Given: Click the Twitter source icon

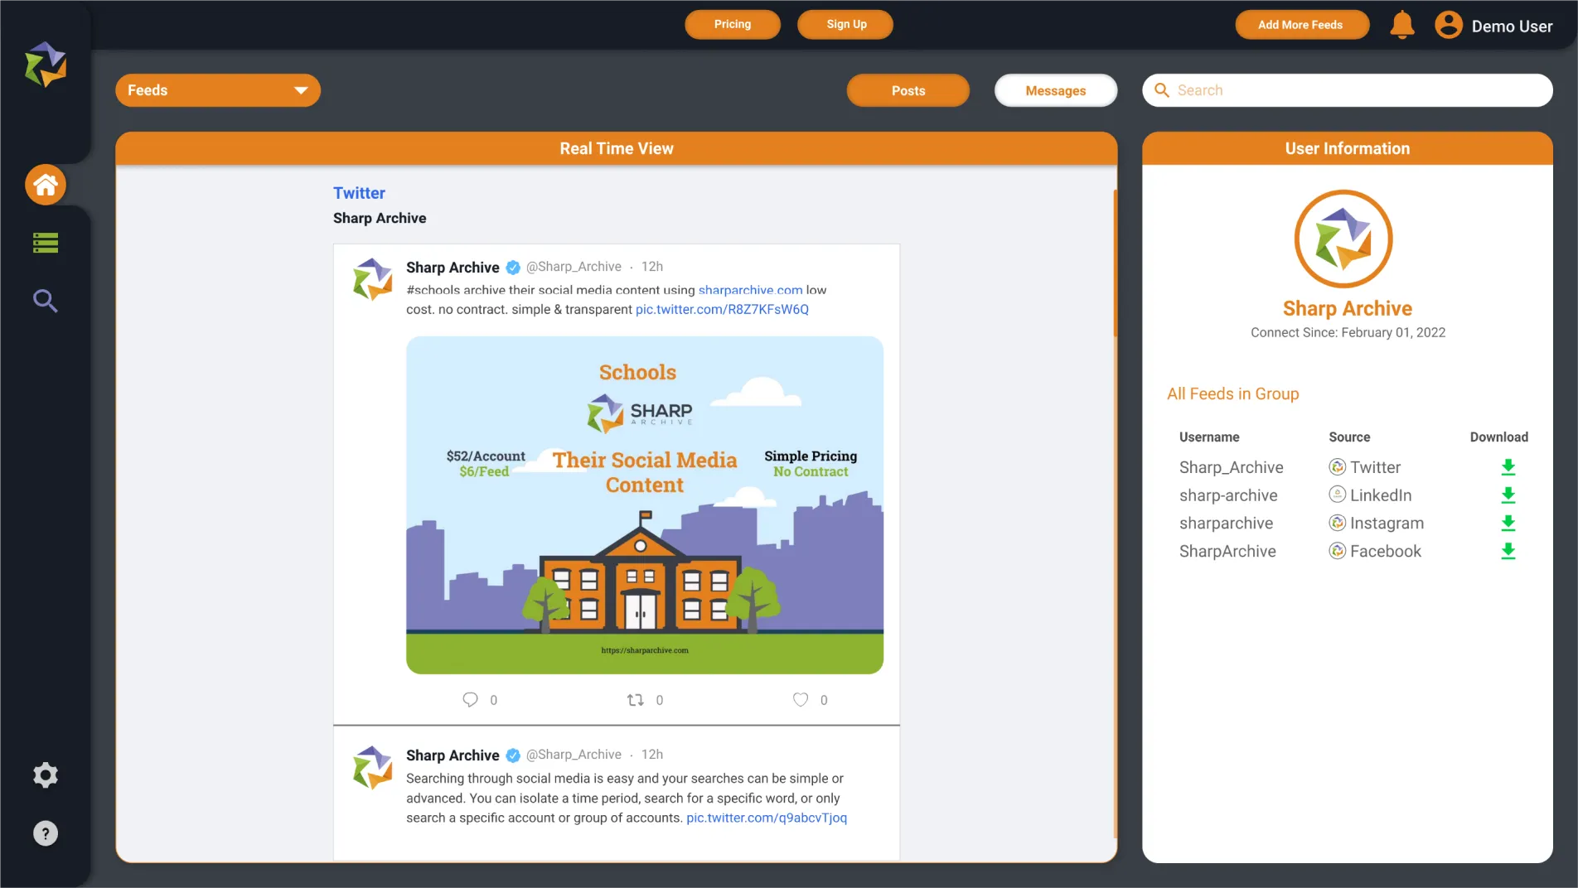Looking at the screenshot, I should pos(1338,467).
